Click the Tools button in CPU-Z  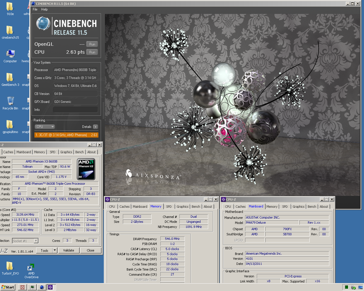[44, 250]
